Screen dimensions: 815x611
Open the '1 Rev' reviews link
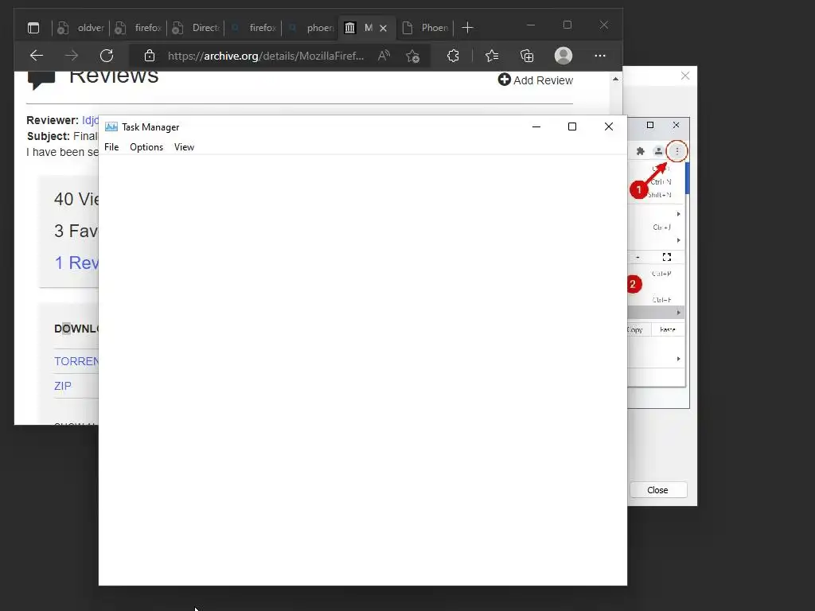pos(76,263)
